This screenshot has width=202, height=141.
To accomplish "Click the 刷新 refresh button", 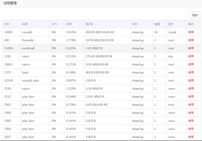I will click(x=195, y=15).
